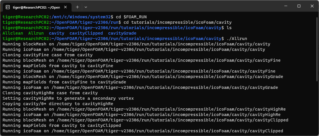Click the terminal icon in the tab

(x=8, y=7)
